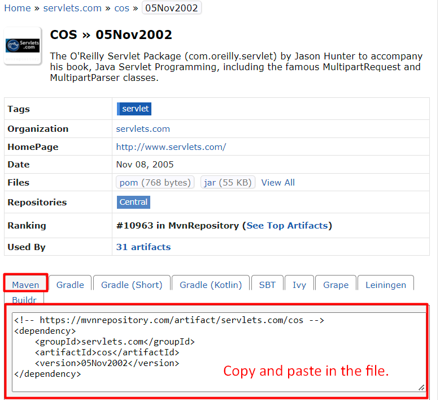
Task: Switch to the Leiningen tab
Action: [386, 283]
